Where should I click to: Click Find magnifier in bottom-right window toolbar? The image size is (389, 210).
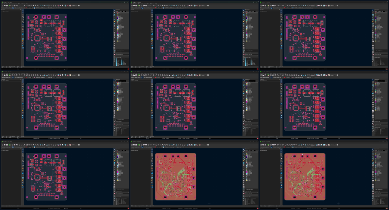(x=283, y=145)
